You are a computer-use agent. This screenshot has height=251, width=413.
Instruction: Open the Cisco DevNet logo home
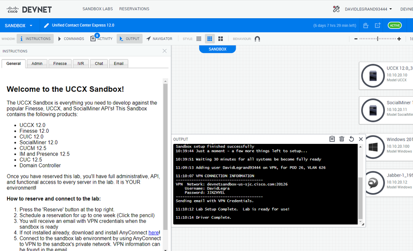tap(29, 10)
